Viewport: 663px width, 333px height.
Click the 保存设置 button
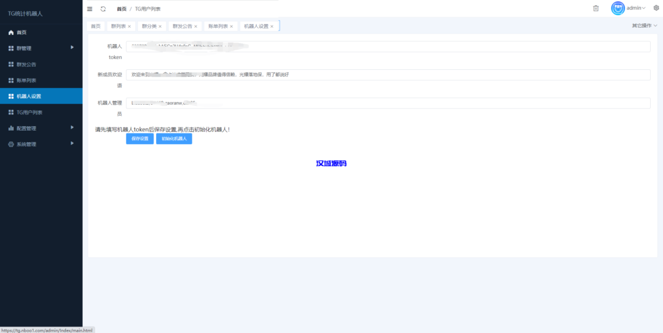[x=140, y=138]
